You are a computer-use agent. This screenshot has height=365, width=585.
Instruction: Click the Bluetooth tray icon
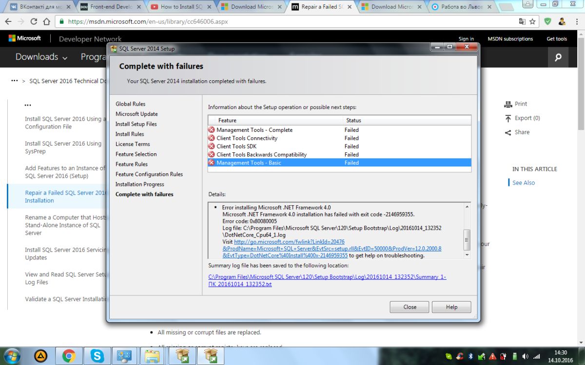click(471, 356)
